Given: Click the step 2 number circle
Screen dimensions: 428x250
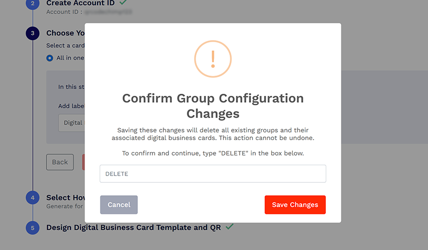Looking at the screenshot, I should click(x=32, y=4).
